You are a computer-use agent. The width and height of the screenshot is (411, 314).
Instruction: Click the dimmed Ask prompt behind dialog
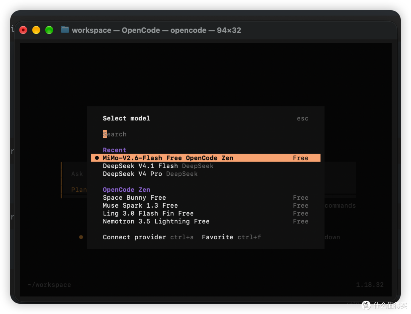pyautogui.click(x=77, y=174)
